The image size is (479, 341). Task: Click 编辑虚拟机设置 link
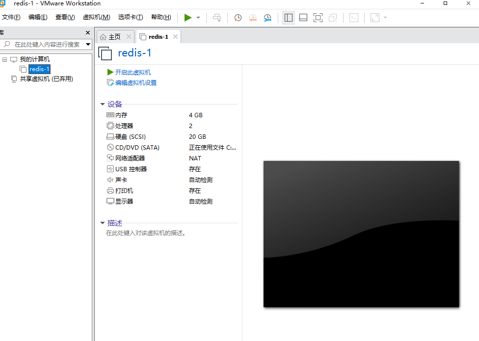[136, 83]
